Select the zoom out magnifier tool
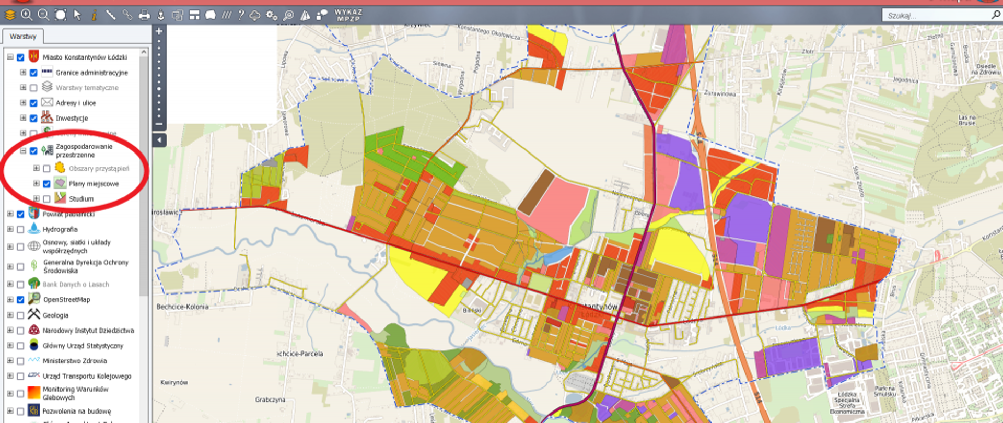 coord(43,15)
